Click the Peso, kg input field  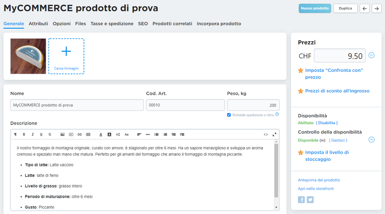(x=253, y=105)
